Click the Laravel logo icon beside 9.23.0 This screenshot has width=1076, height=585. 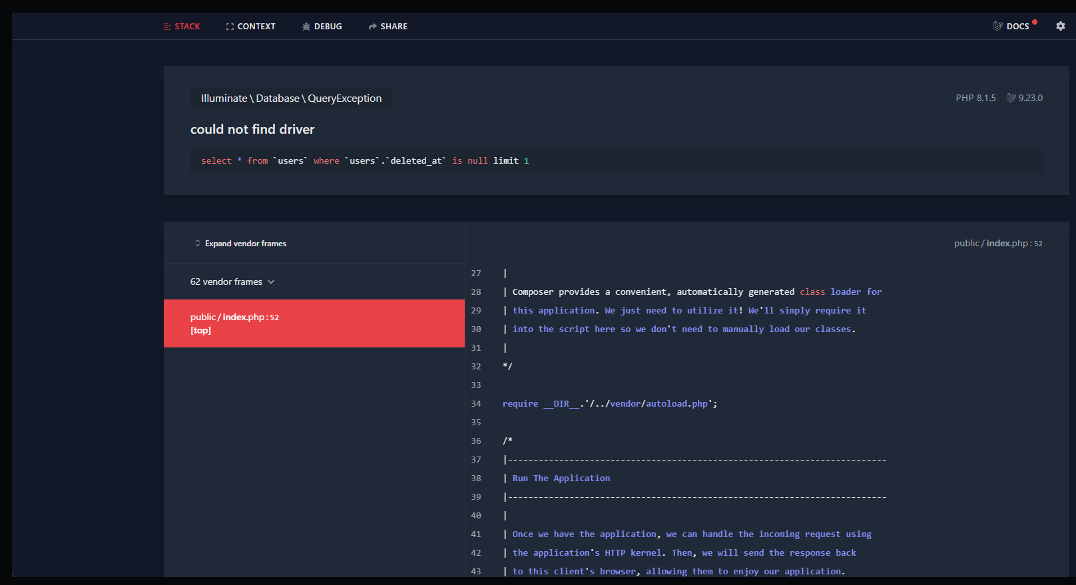click(1011, 98)
